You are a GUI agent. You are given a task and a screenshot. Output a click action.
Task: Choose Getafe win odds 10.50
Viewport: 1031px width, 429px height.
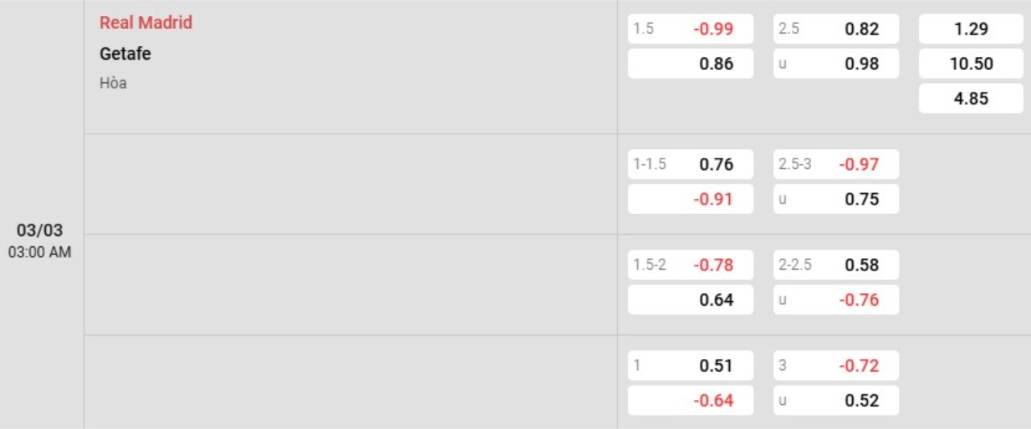[x=971, y=64]
